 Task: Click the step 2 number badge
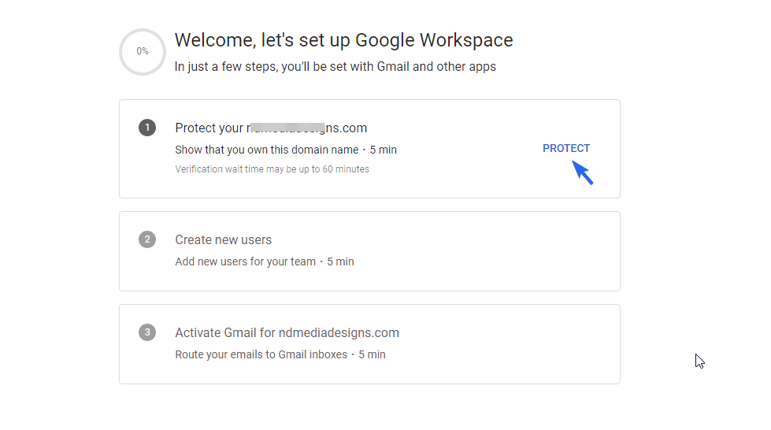pos(147,239)
